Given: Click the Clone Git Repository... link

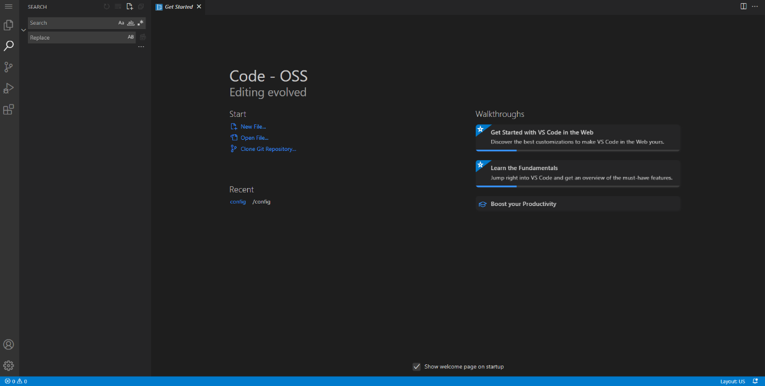Looking at the screenshot, I should [268, 149].
